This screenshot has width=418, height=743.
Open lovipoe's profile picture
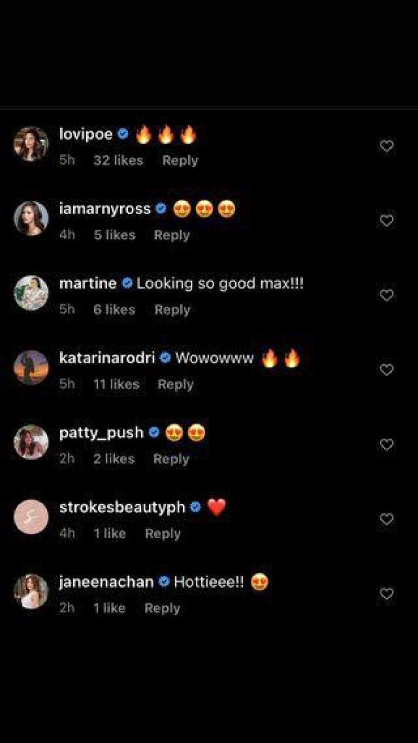(x=31, y=144)
